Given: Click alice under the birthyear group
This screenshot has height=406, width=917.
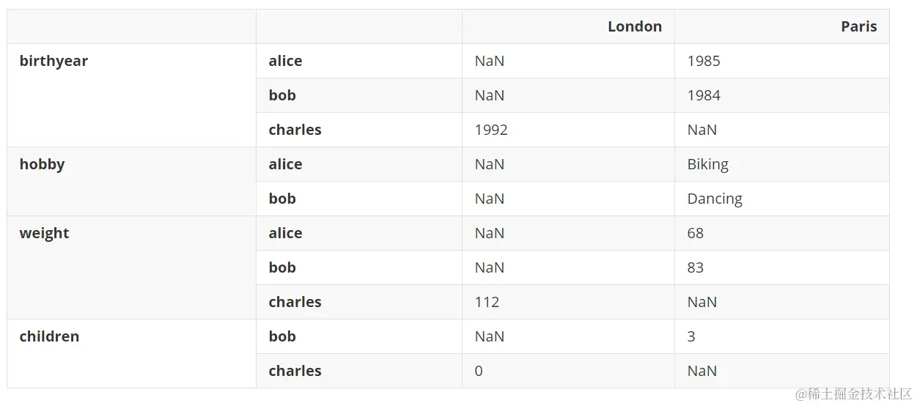Looking at the screenshot, I should [x=285, y=61].
